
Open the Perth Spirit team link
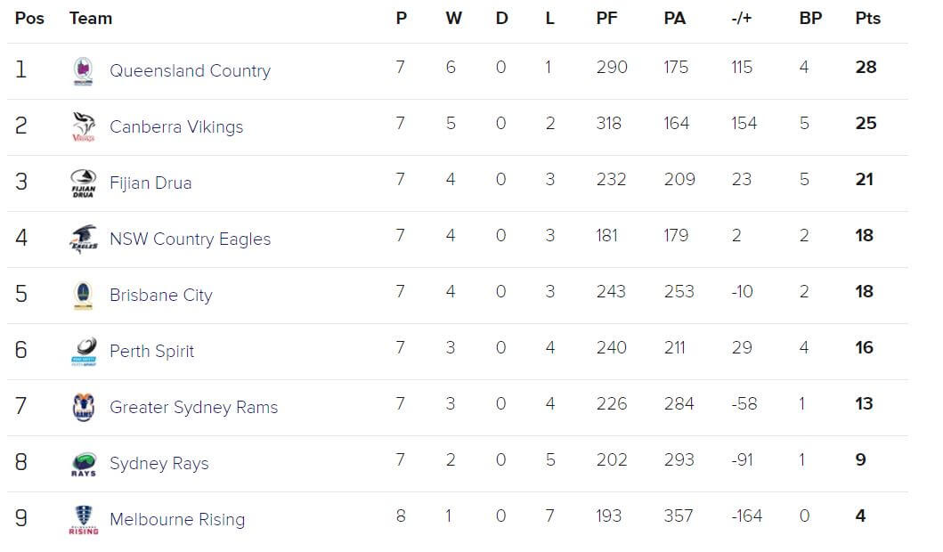pos(151,351)
